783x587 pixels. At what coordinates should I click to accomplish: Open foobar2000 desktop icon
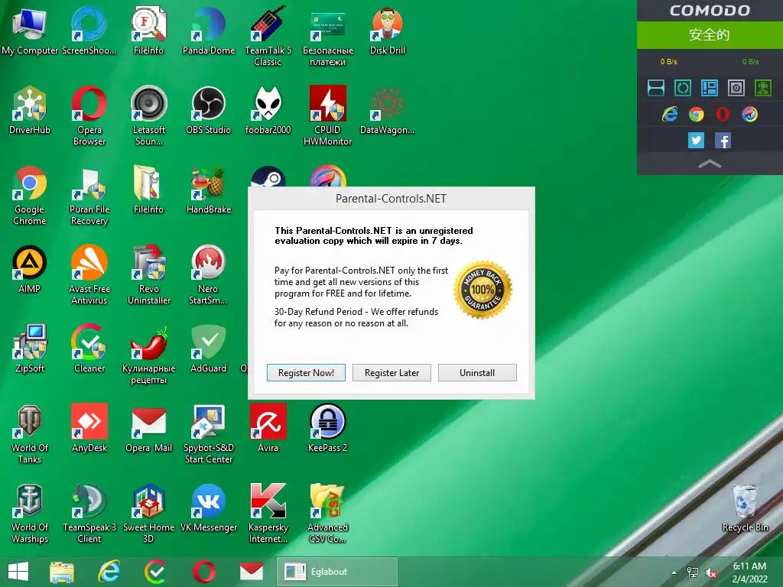coord(268,110)
